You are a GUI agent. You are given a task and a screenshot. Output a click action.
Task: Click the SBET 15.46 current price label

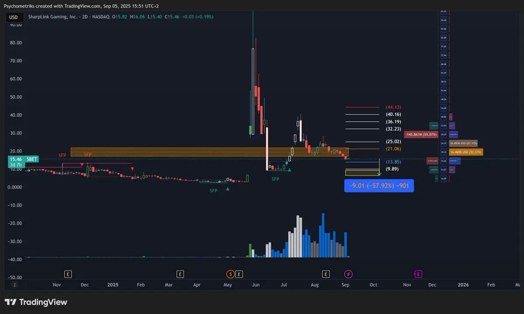[x=24, y=159]
